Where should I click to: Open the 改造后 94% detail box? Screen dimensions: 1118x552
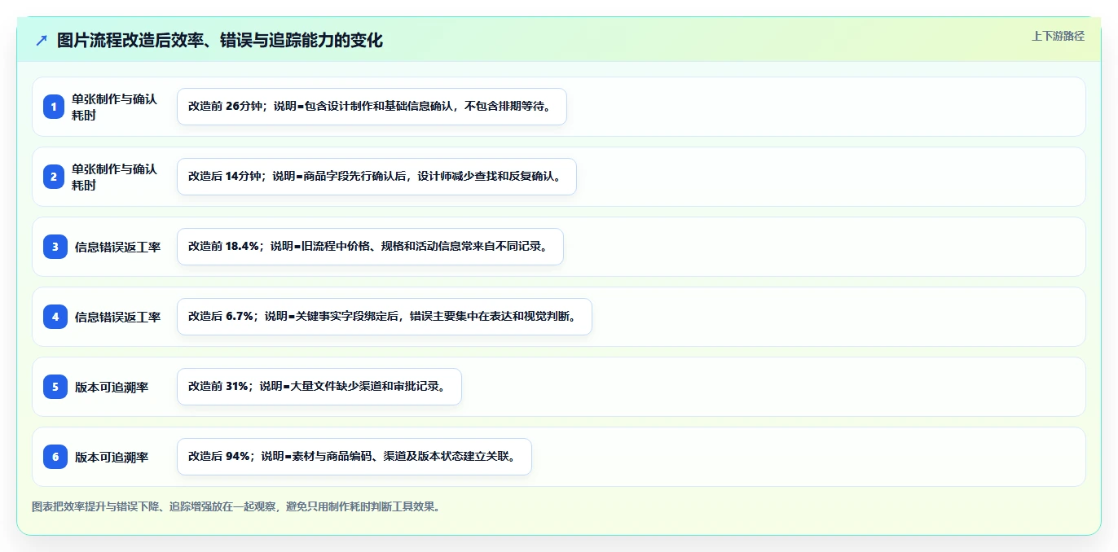pyautogui.click(x=354, y=457)
